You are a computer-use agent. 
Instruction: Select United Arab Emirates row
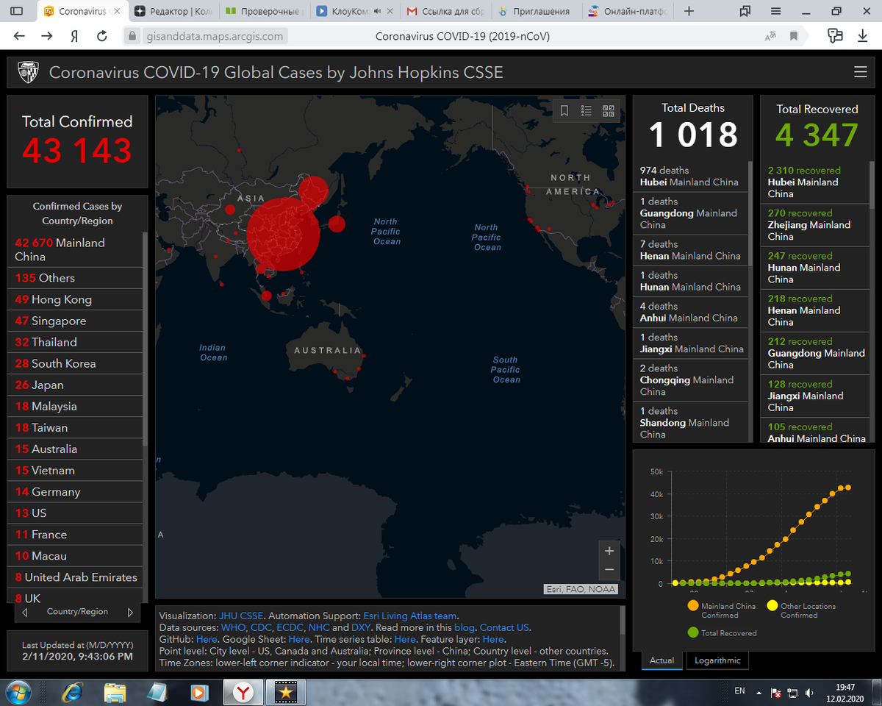coord(75,577)
